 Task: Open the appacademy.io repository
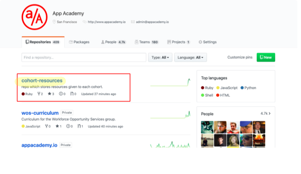(x=39, y=145)
